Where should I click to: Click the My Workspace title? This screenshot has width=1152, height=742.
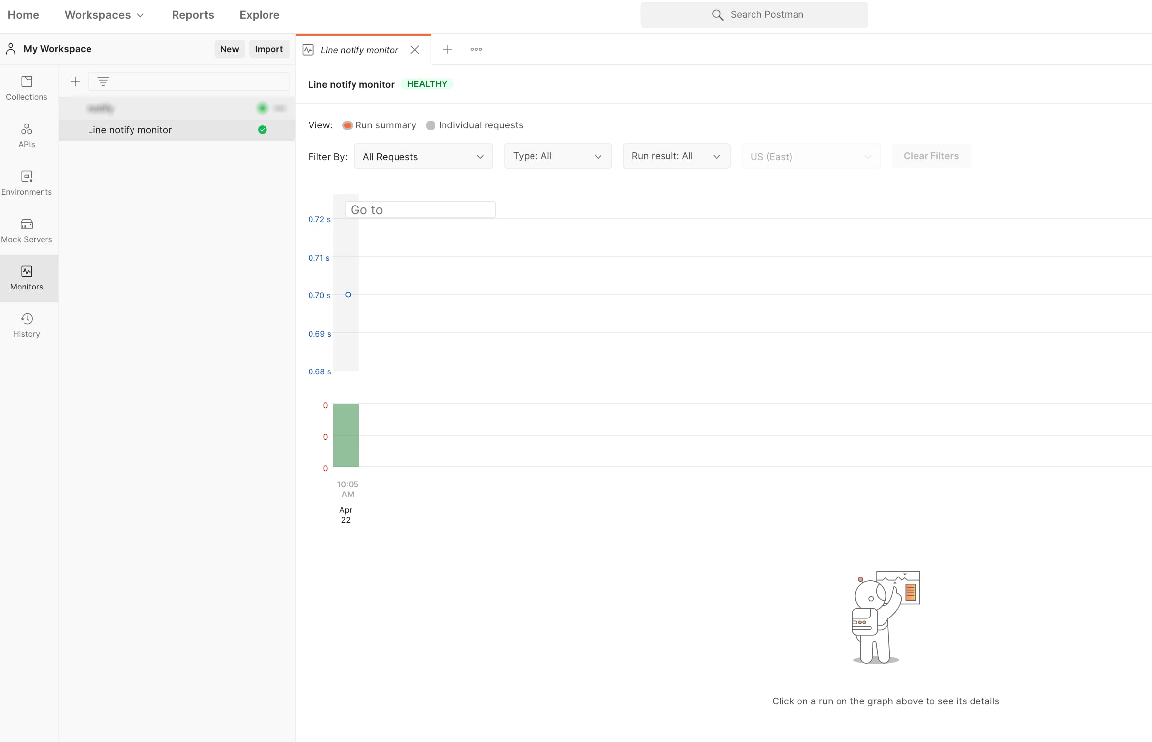pyautogui.click(x=57, y=49)
